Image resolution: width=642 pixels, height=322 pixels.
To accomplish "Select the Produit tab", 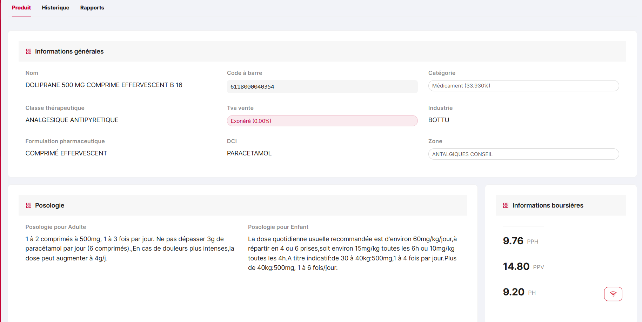I will 21,7.
